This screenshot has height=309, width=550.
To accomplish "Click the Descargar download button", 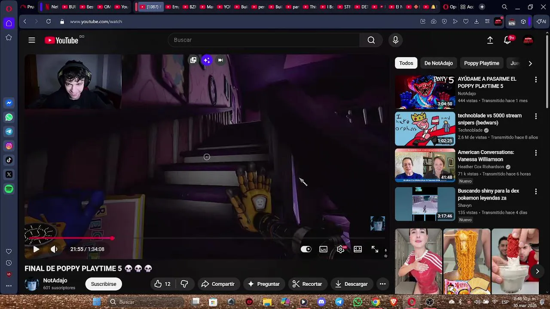I will tap(351, 284).
